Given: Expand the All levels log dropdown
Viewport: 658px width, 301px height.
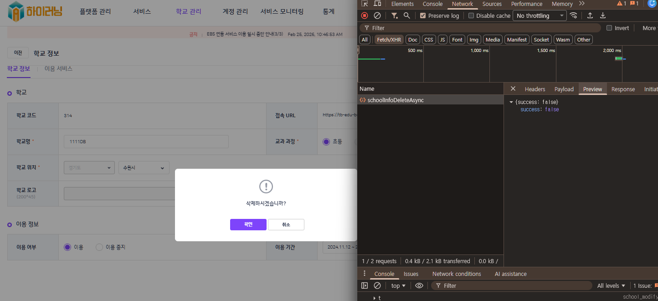Looking at the screenshot, I should pyautogui.click(x=612, y=285).
